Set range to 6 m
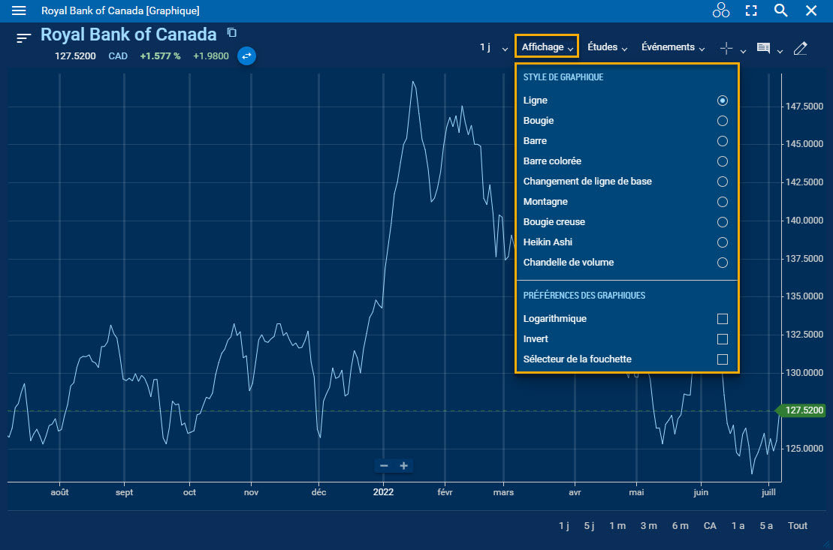The height and width of the screenshot is (550, 833). coord(680,526)
